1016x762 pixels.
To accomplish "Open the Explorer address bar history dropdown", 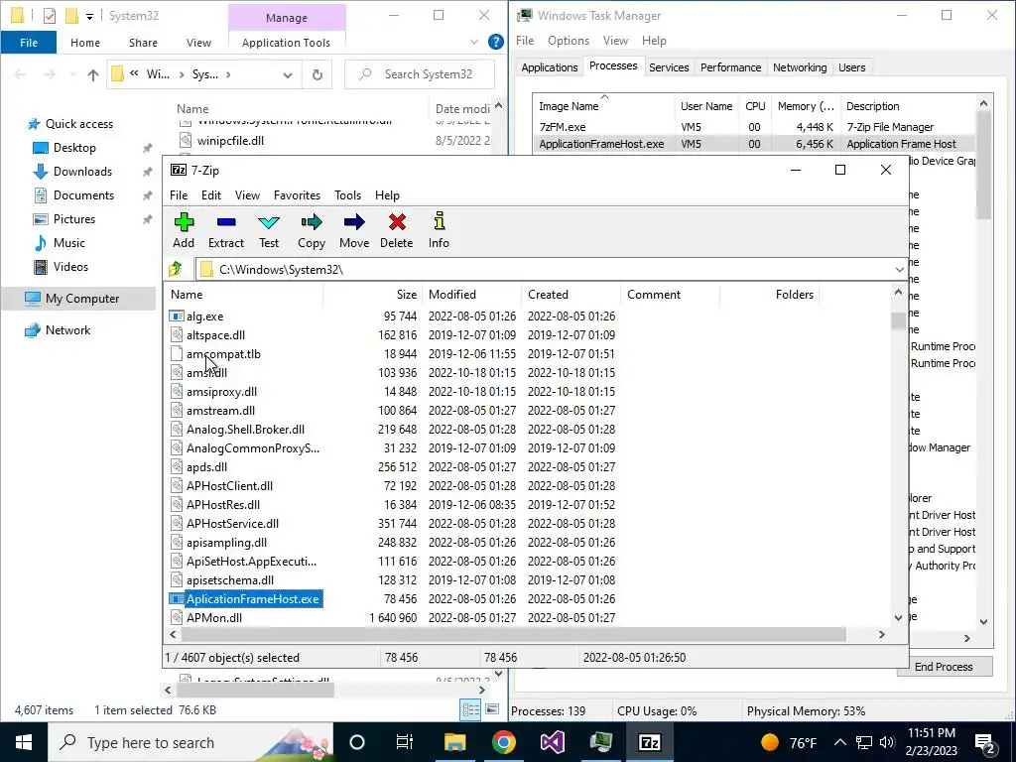I will point(287,75).
